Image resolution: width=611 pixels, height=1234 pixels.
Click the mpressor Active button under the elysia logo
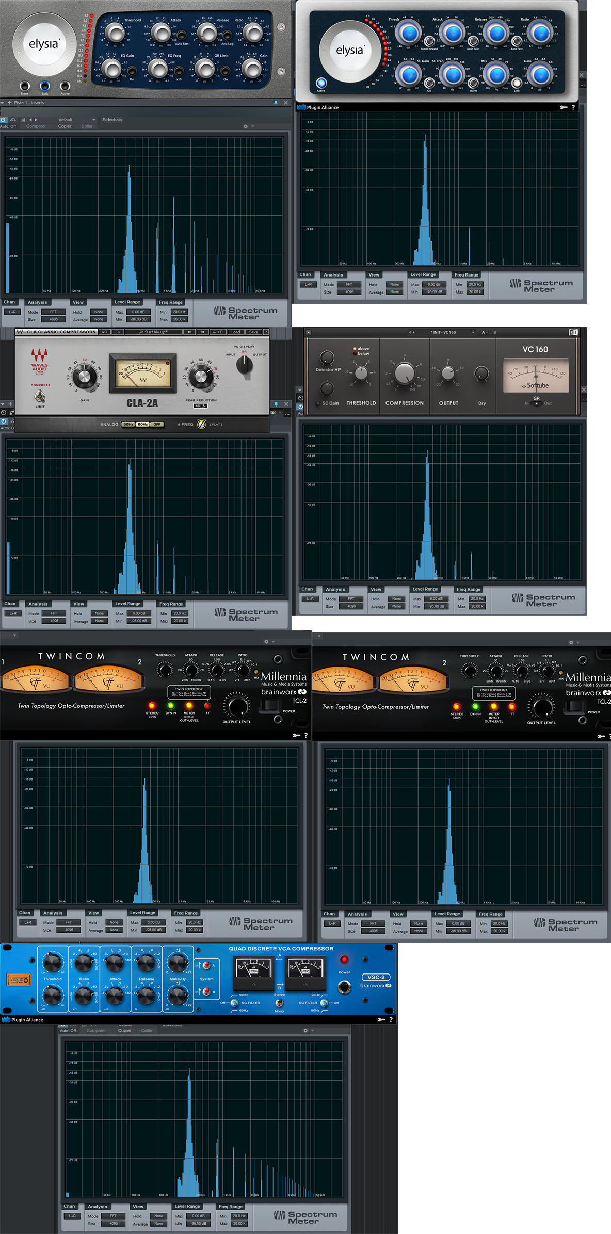pyautogui.click(x=65, y=86)
